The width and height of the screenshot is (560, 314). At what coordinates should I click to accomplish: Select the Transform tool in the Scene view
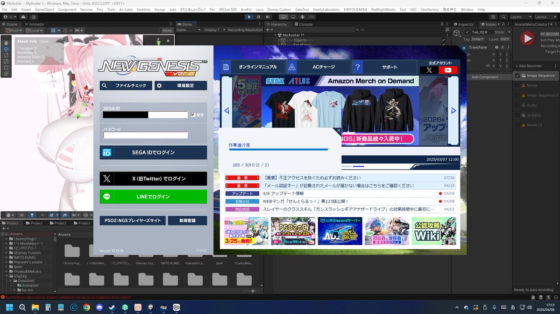(6, 74)
